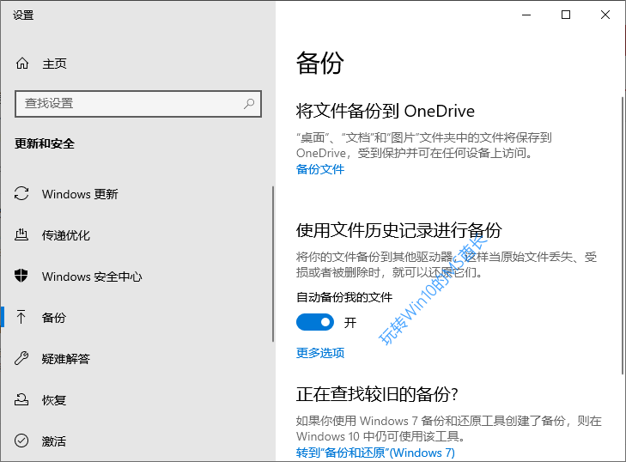Click the 备份 upload arrow icon
This screenshot has width=626, height=462.
pos(21,317)
